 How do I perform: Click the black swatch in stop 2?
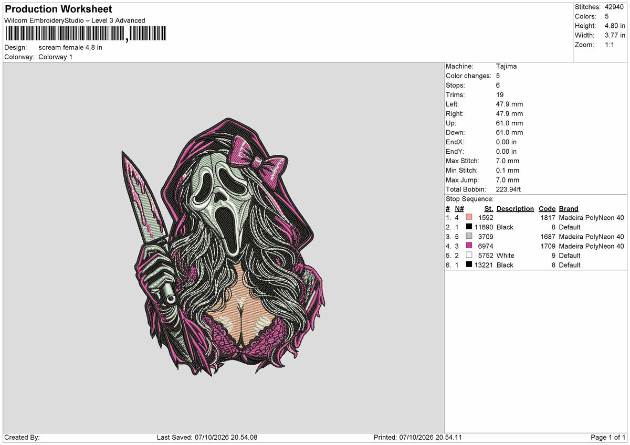[469, 227]
